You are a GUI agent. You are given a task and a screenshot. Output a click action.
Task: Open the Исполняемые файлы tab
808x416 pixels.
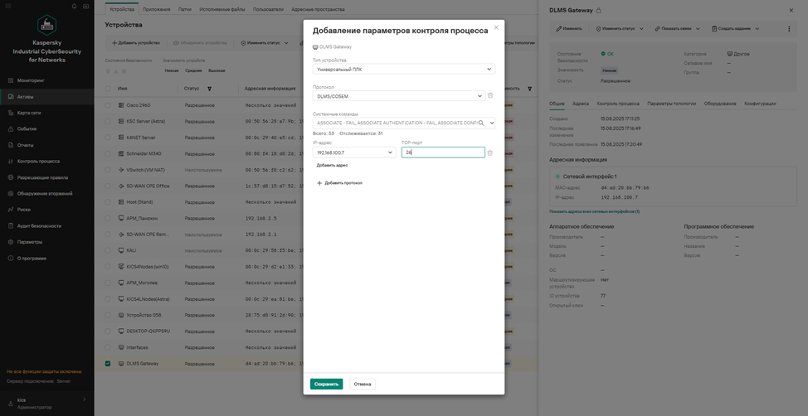click(222, 9)
